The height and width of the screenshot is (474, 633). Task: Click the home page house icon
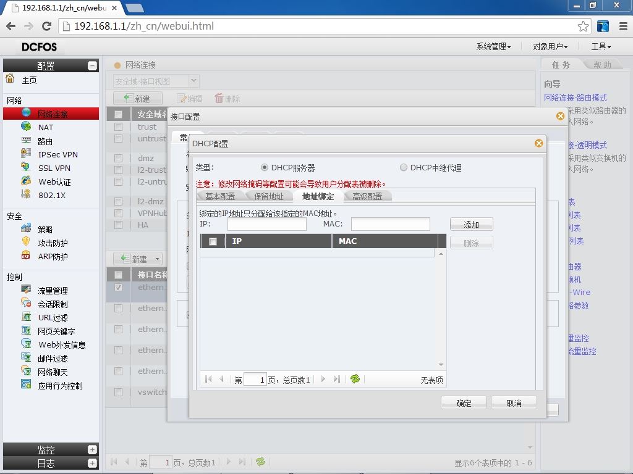click(x=10, y=78)
